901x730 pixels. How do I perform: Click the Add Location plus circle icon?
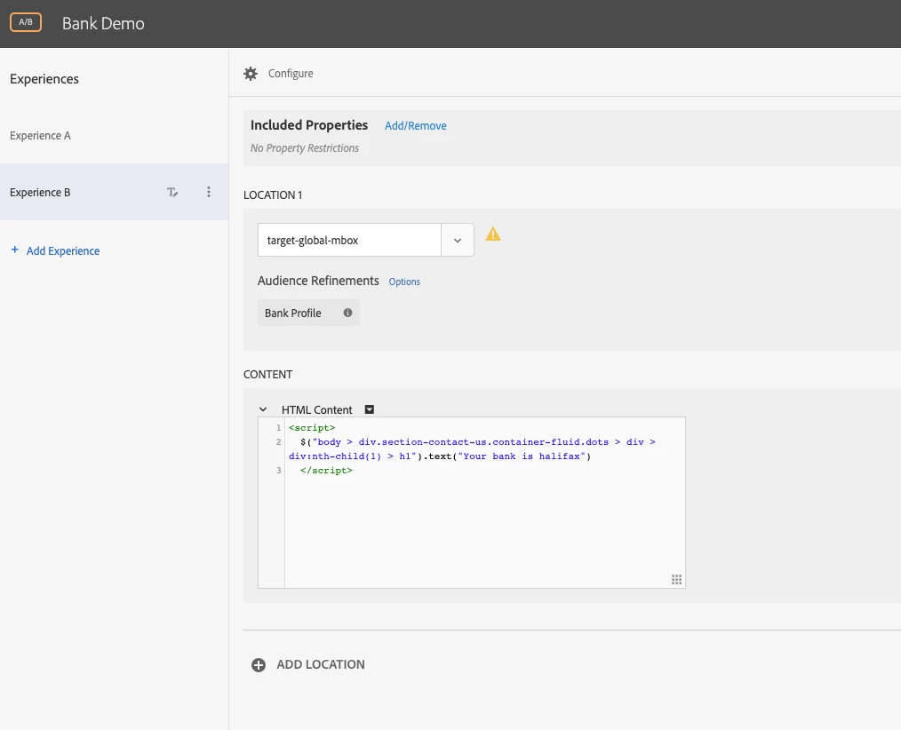pyautogui.click(x=259, y=665)
